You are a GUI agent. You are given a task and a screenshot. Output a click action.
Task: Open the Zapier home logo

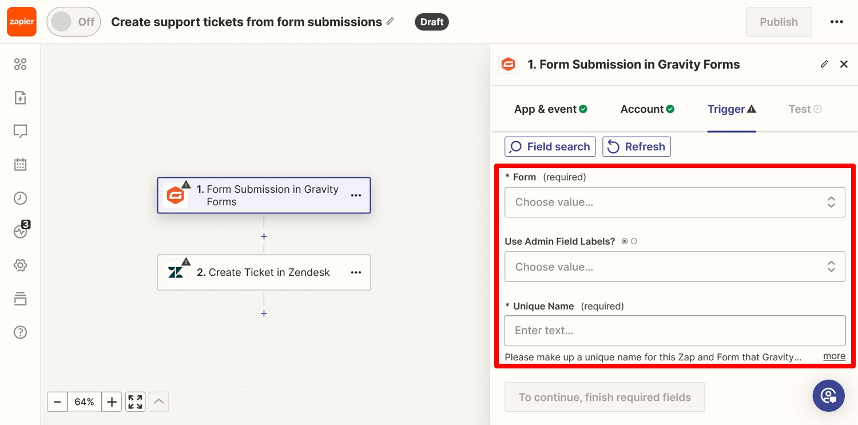click(x=22, y=22)
